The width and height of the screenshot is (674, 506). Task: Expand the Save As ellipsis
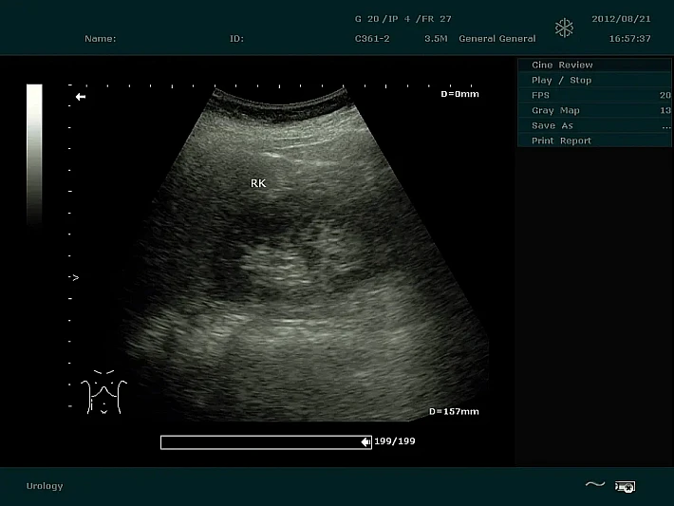click(x=665, y=125)
